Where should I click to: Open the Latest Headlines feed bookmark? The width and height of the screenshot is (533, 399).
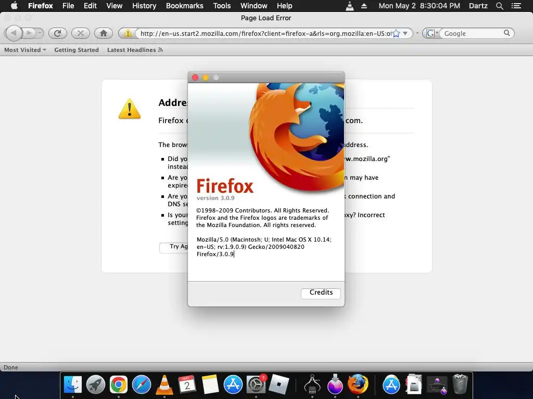(135, 50)
